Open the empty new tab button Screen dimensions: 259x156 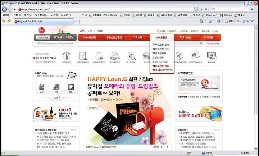pyautogui.click(x=77, y=21)
